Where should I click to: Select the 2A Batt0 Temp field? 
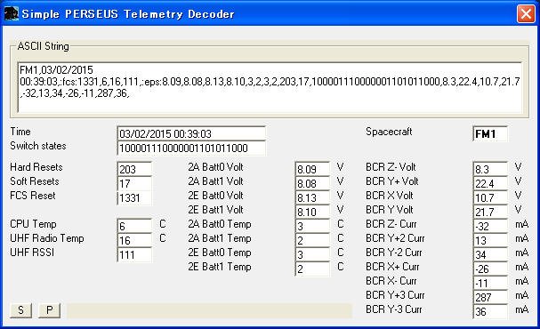click(x=312, y=226)
